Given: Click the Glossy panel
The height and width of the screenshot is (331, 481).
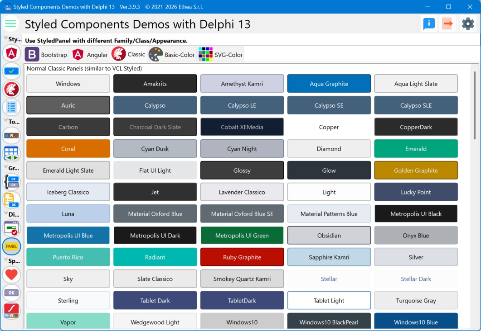Looking at the screenshot, I should coord(242,170).
